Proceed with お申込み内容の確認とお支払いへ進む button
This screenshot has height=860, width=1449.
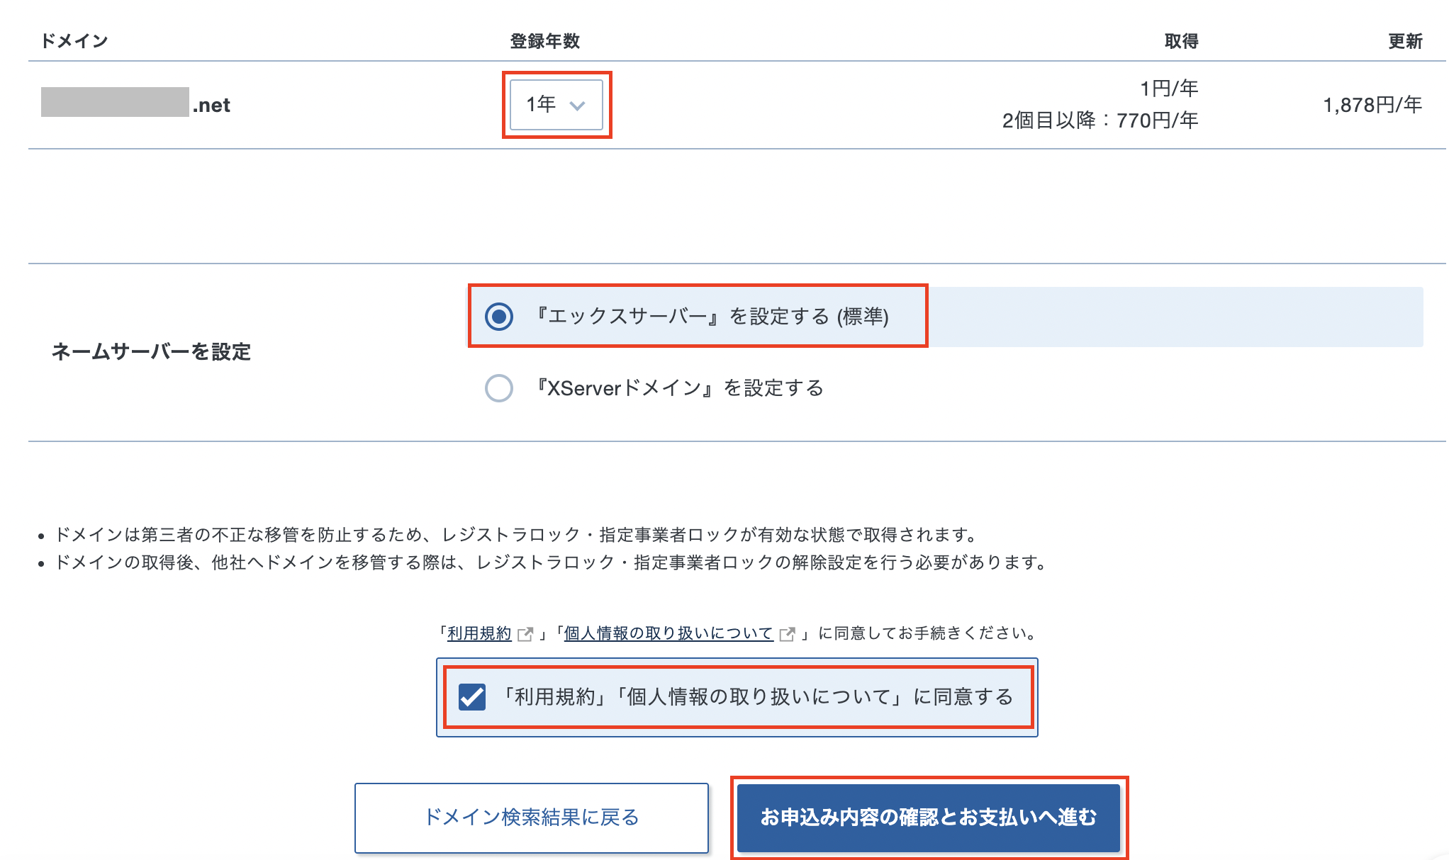929,817
